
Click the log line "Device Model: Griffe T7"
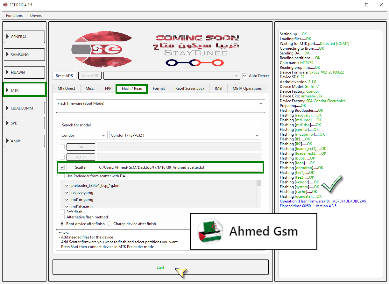pos(299,87)
